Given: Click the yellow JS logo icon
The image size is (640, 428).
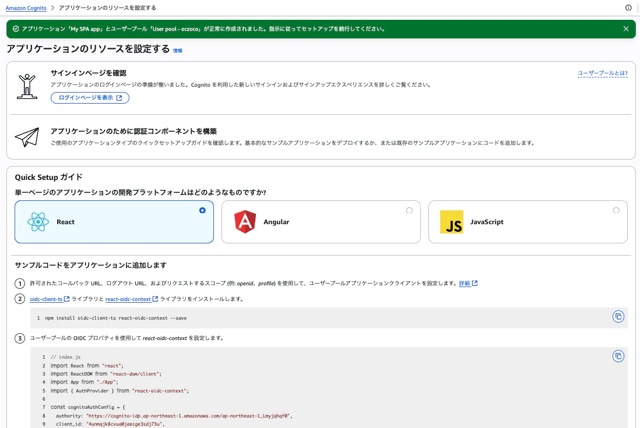Looking at the screenshot, I should pos(452,221).
